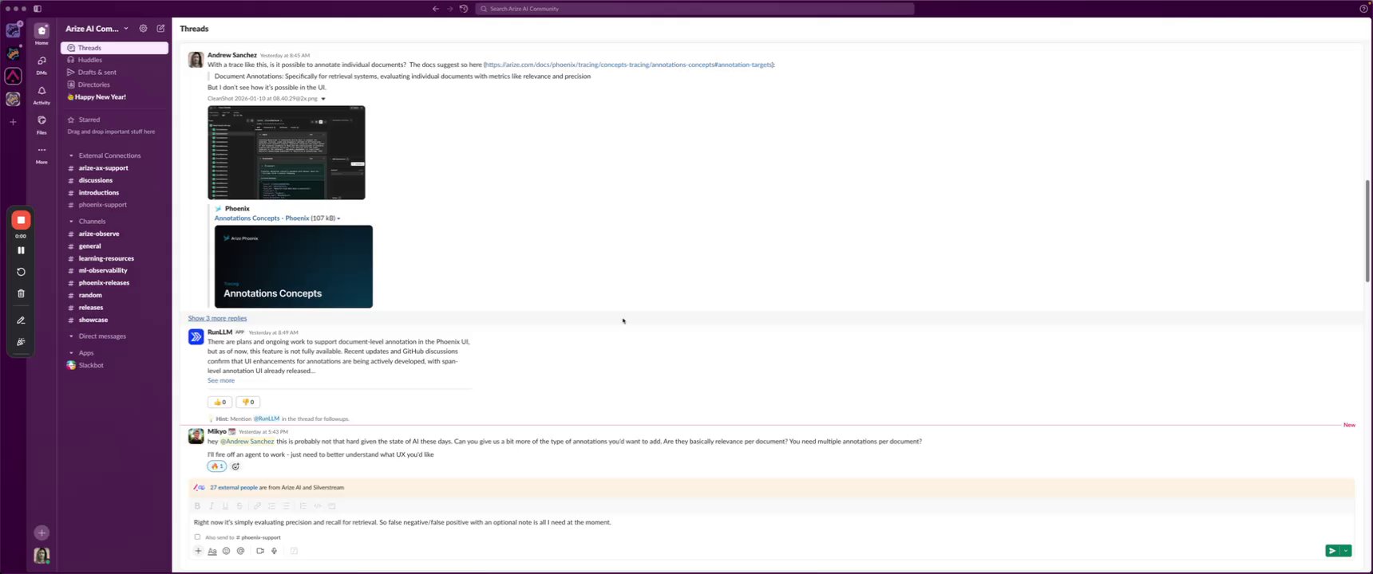Record an audio clip
This screenshot has width=1373, height=574.
[274, 551]
